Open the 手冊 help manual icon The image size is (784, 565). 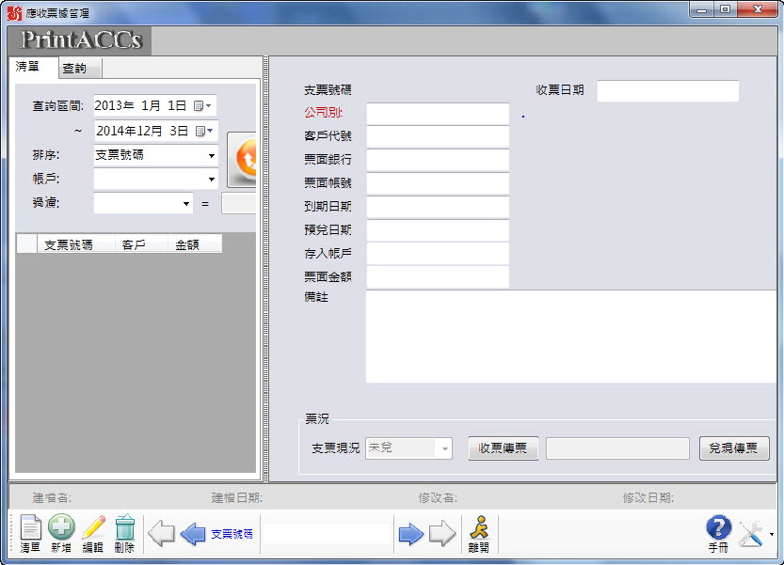tap(718, 532)
